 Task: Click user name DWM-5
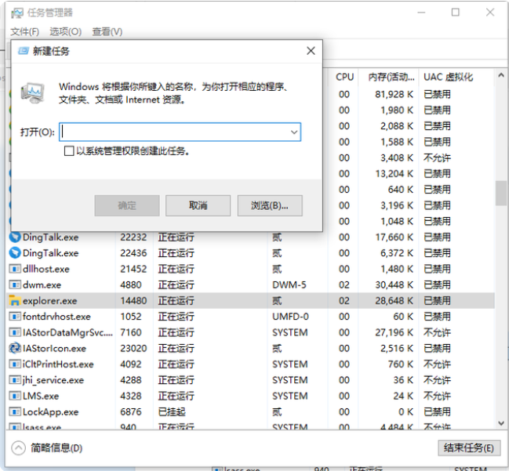coord(289,284)
